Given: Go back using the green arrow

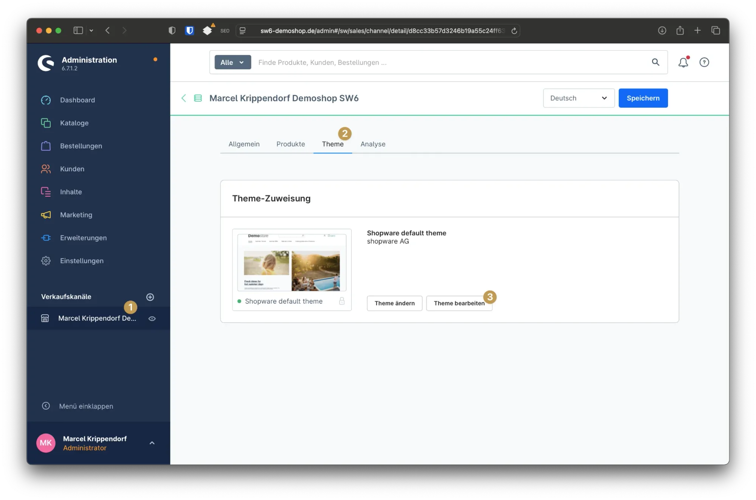Looking at the screenshot, I should click(x=184, y=98).
